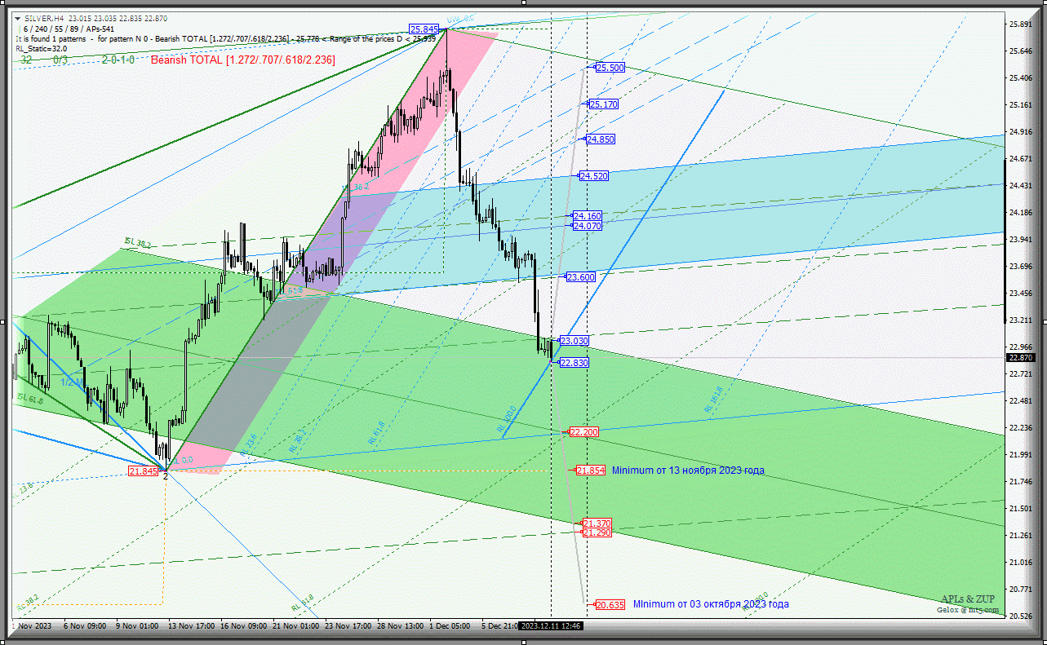Click the blue 22.830 support price tag
Screen dimensions: 1047x645
(574, 363)
